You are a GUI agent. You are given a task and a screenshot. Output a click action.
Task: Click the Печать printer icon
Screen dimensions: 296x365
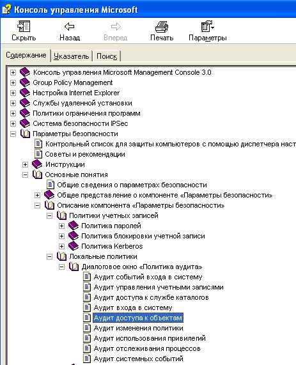pyautogui.click(x=162, y=27)
